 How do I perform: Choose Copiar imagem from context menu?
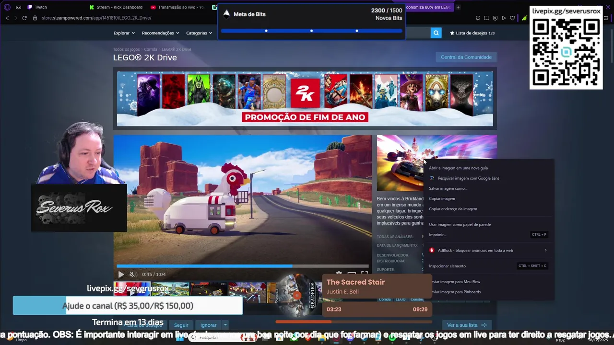442,198
